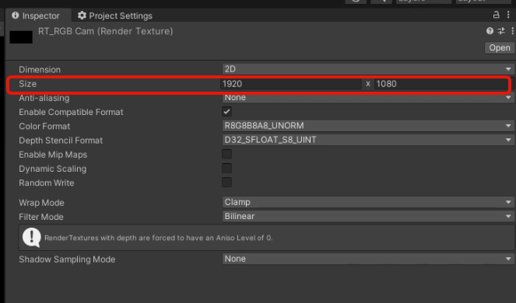Open the Inspector tab kebab menu

[508, 15]
